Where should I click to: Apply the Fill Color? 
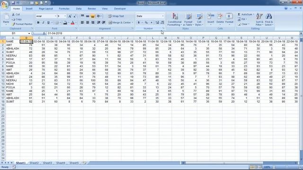[x=65, y=23]
